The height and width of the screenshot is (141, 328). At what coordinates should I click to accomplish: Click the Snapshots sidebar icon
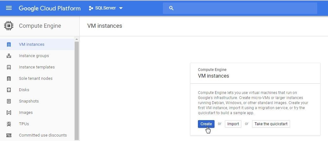(9, 101)
